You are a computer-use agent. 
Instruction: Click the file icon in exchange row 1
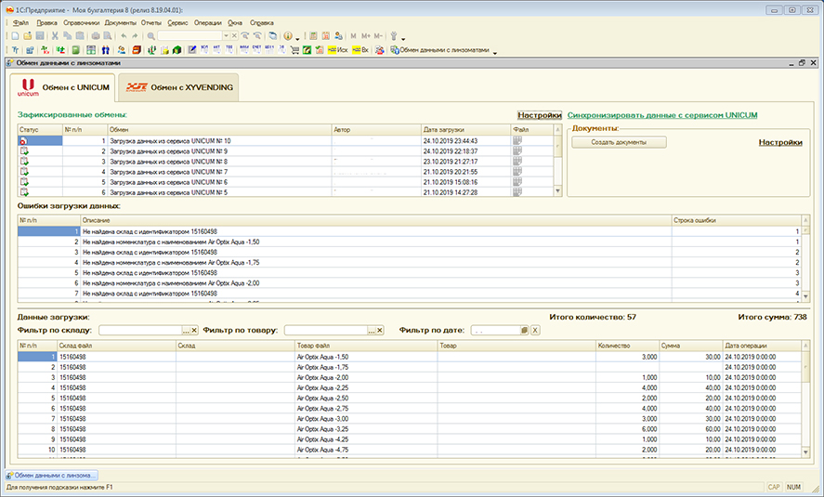pyautogui.click(x=517, y=141)
